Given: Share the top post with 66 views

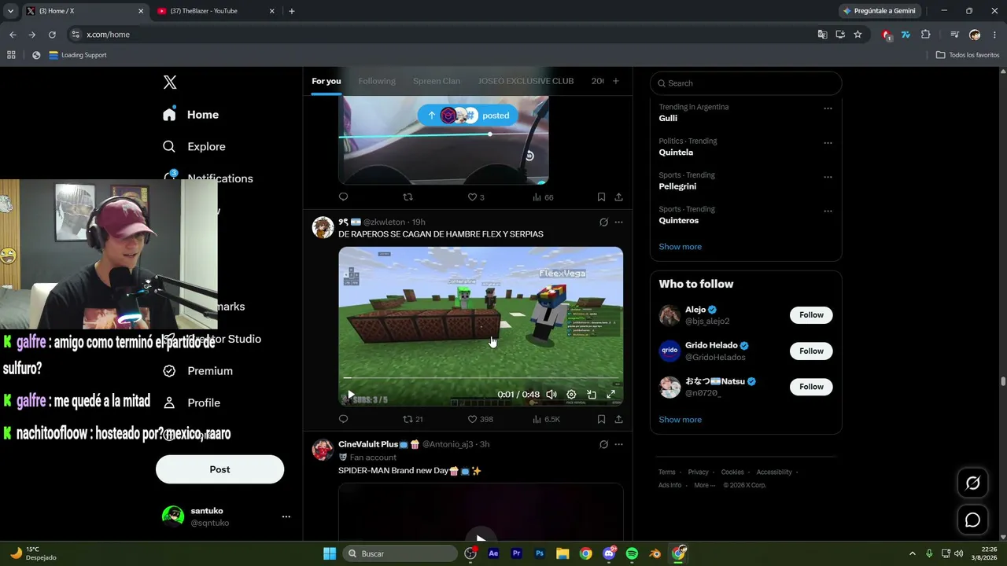Looking at the screenshot, I should (x=618, y=197).
